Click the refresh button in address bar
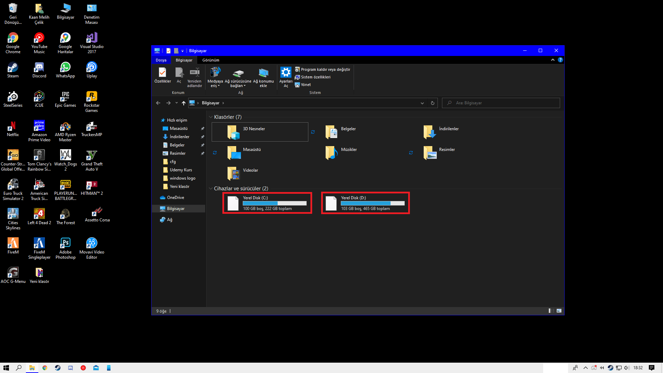The width and height of the screenshot is (663, 373). click(x=432, y=103)
